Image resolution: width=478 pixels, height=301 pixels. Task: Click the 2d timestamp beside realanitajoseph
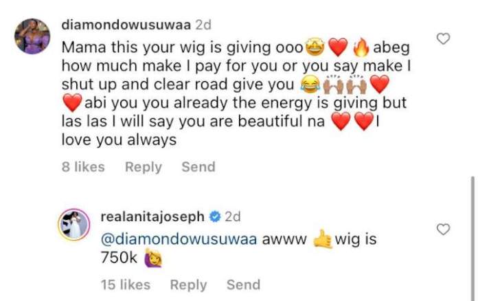[x=233, y=217]
